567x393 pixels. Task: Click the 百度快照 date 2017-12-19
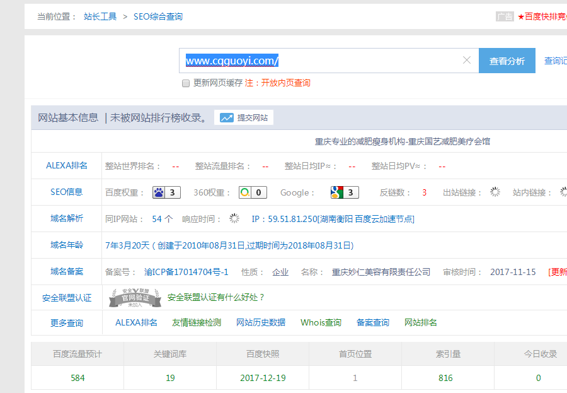[263, 378]
